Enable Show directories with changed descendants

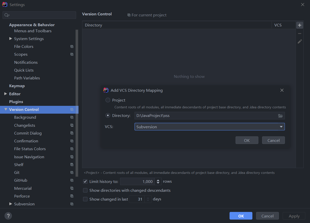(x=85, y=190)
